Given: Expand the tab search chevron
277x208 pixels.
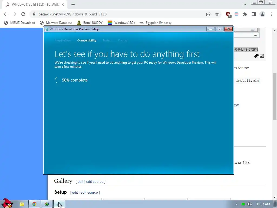Looking at the screenshot, I should point(245,5).
